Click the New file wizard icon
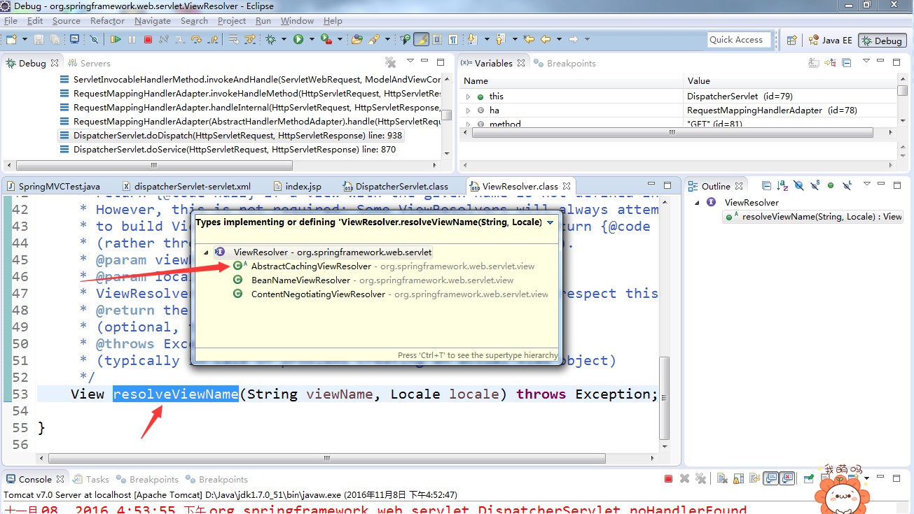Viewport: 914px width, 514px height. click(11, 39)
